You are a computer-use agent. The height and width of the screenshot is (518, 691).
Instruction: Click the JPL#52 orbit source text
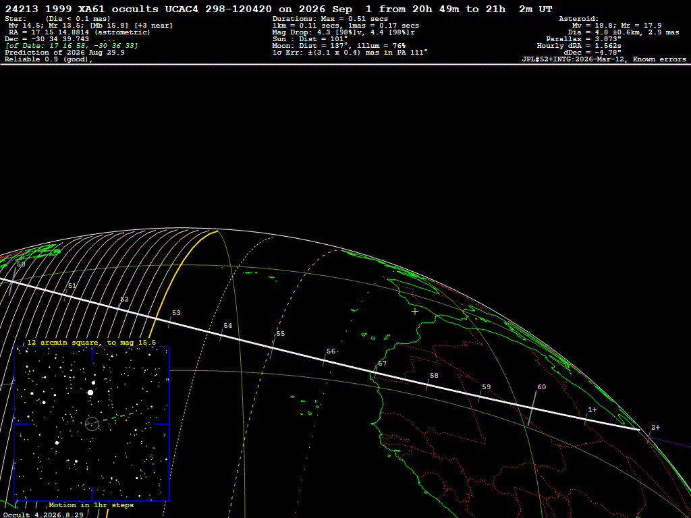click(x=604, y=59)
